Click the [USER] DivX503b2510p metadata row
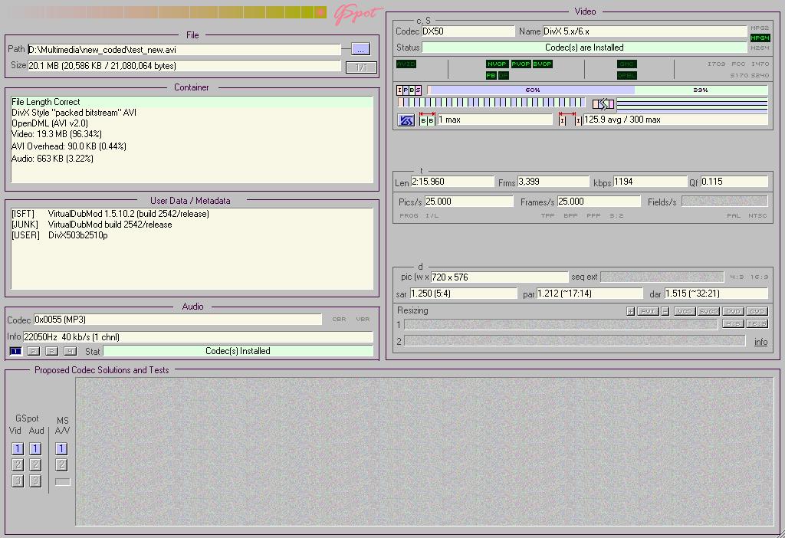 tap(192, 235)
